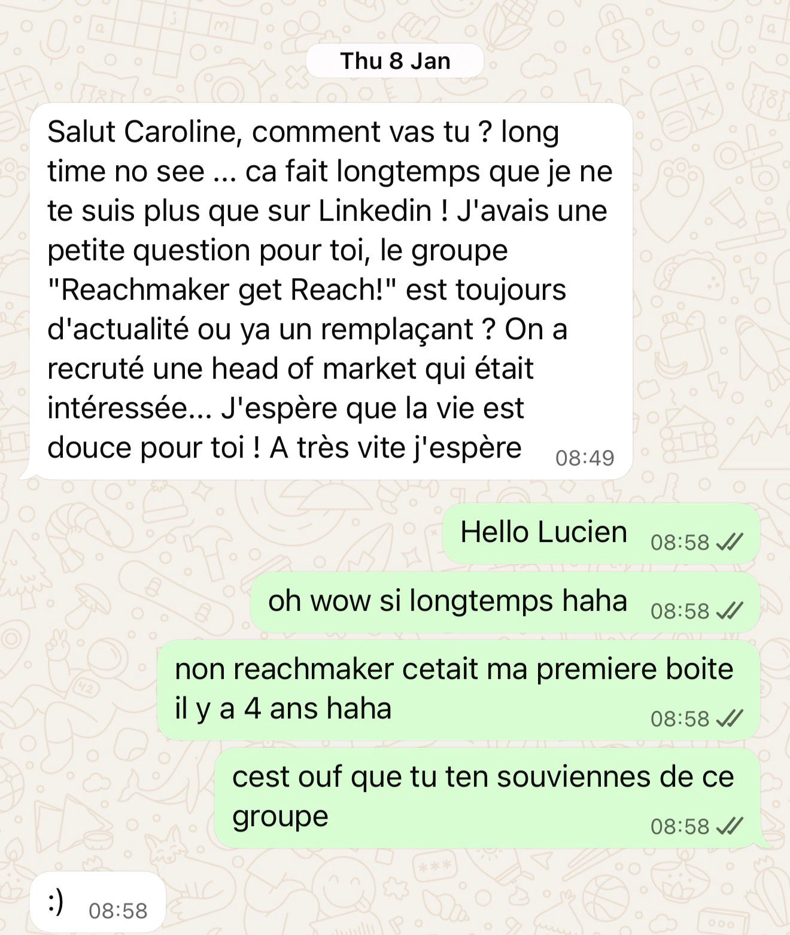Tap the word Linkedin in the first message

point(375,211)
